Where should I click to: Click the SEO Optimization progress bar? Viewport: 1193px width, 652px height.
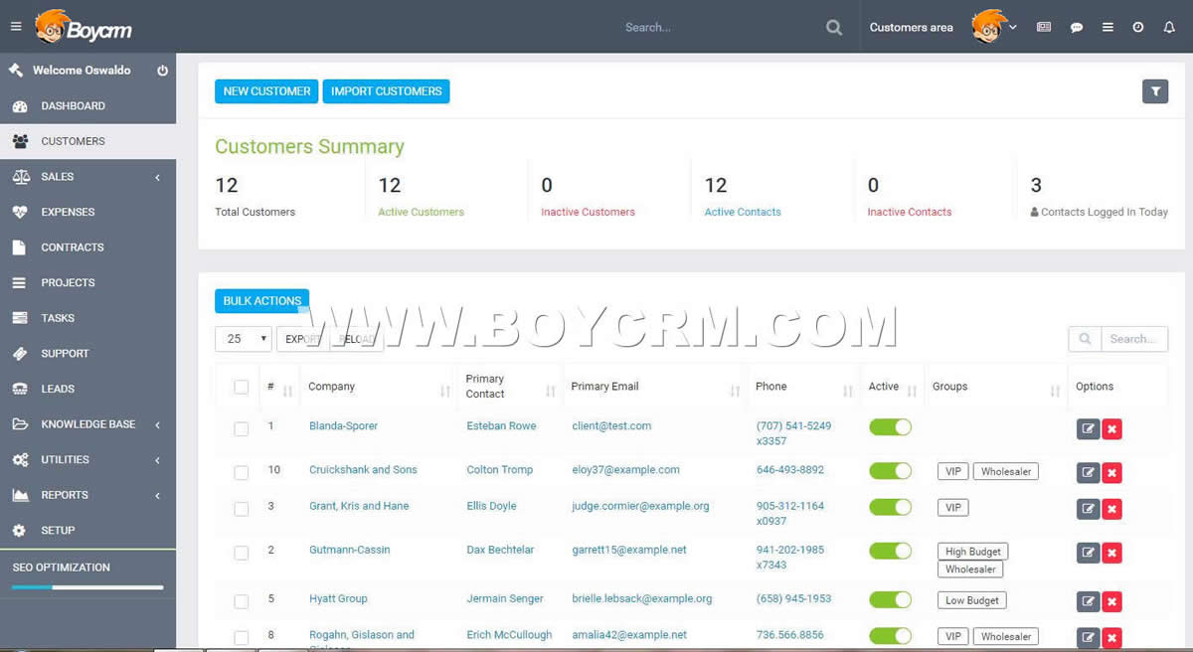[x=87, y=587]
